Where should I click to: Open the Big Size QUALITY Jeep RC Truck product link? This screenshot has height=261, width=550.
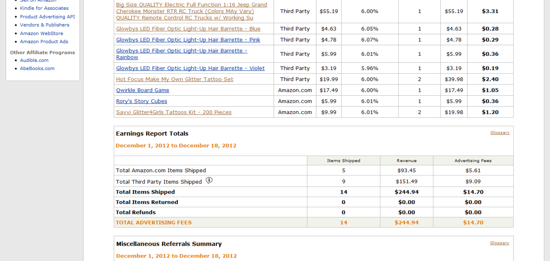(192, 11)
